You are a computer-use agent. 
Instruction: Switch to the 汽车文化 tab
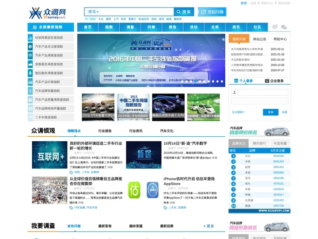tap(167, 131)
